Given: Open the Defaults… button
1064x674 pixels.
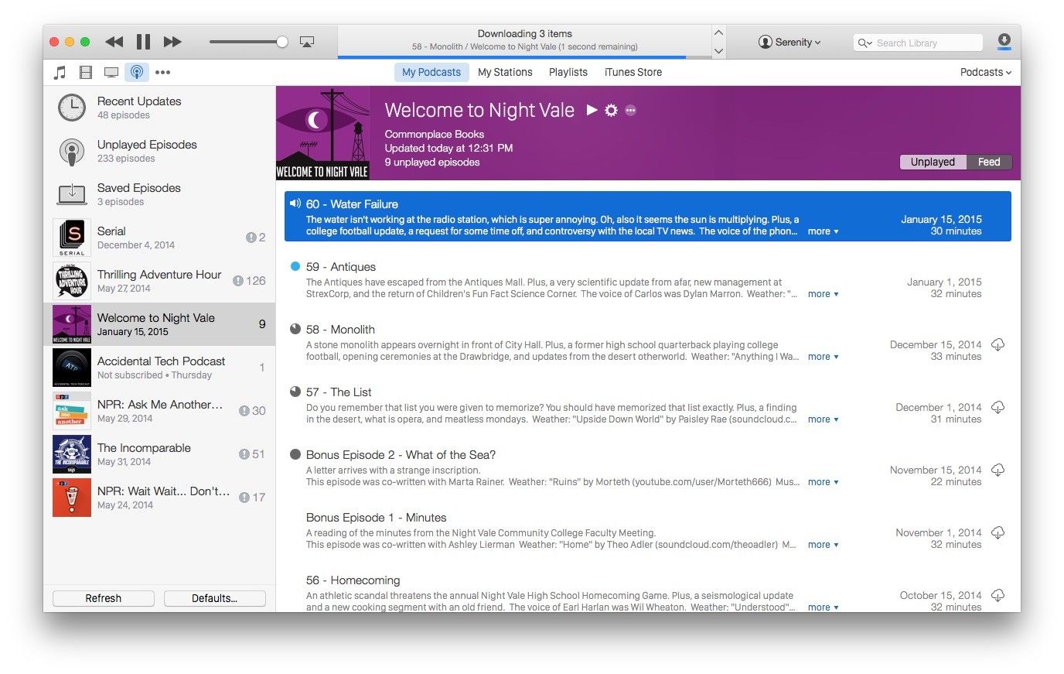Looking at the screenshot, I should (215, 598).
